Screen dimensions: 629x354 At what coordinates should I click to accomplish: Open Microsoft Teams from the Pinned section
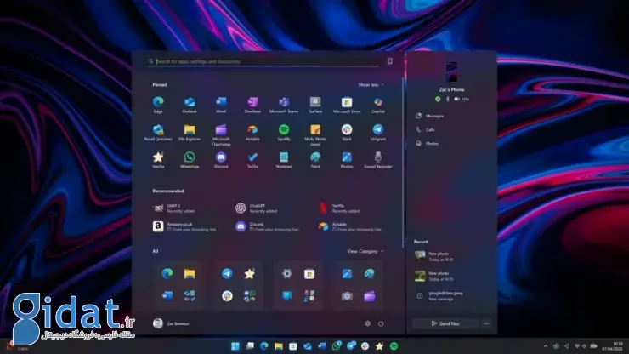(283, 102)
